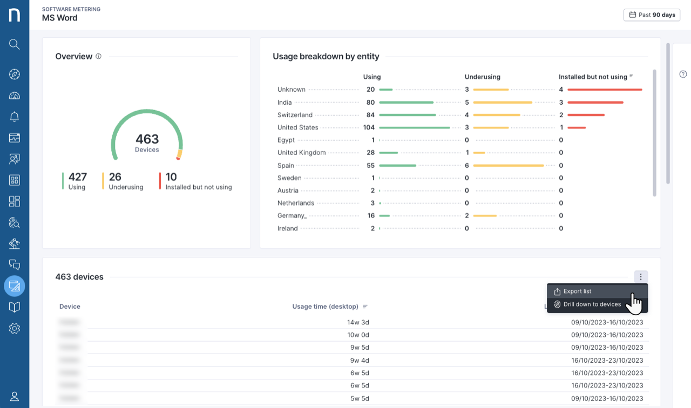Click the Overview info icon
Viewport: 691px width, 408px height.
coord(98,57)
